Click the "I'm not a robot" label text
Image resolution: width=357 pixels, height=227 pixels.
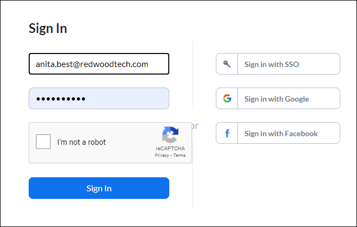(82, 143)
